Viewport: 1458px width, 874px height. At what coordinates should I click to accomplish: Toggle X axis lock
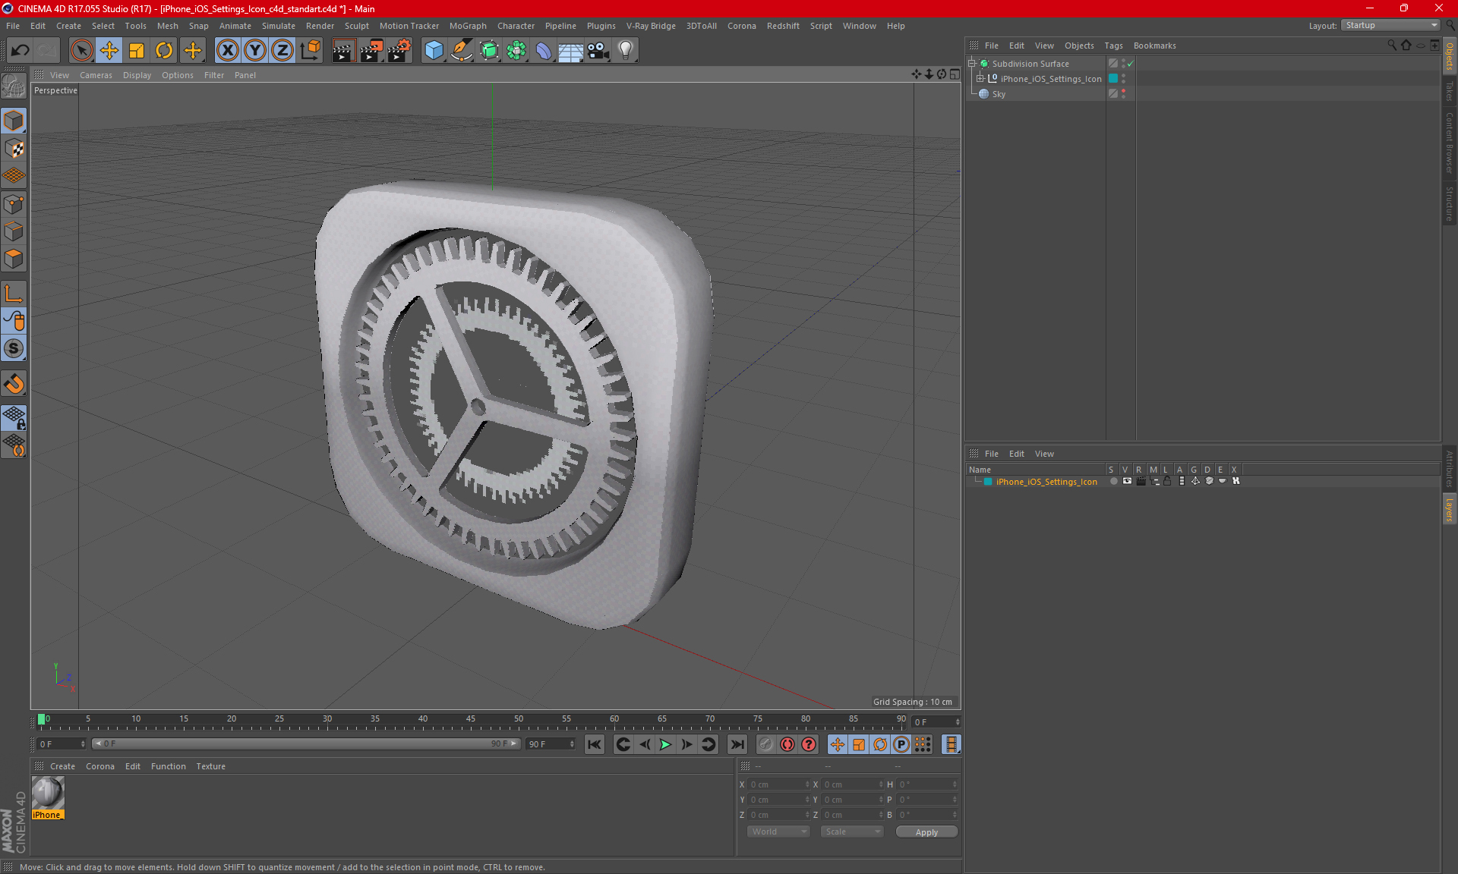pyautogui.click(x=227, y=50)
